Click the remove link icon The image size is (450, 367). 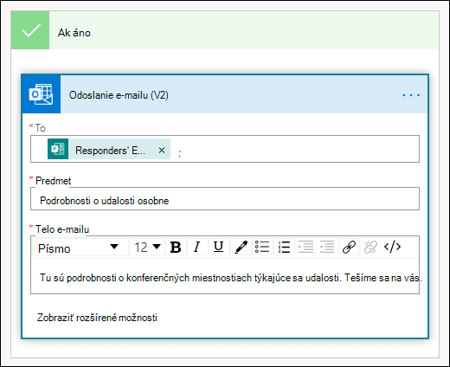pos(370,247)
